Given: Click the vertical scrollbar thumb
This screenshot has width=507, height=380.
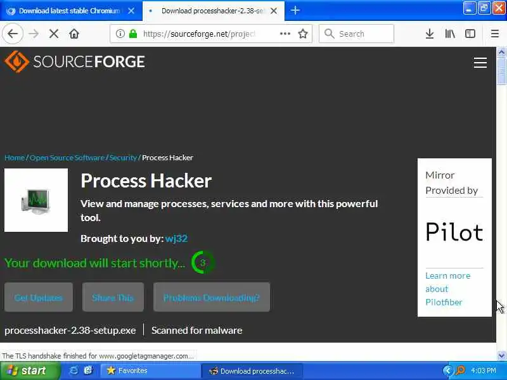Looking at the screenshot, I should click(x=501, y=70).
